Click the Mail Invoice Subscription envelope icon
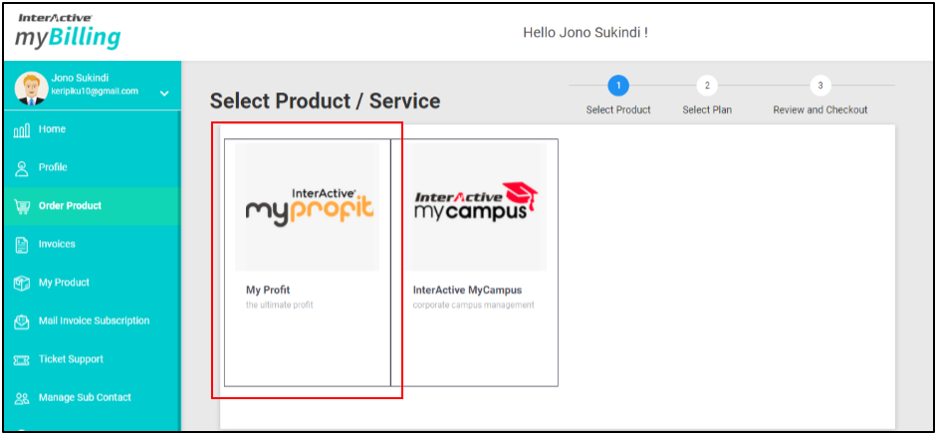 tap(21, 322)
